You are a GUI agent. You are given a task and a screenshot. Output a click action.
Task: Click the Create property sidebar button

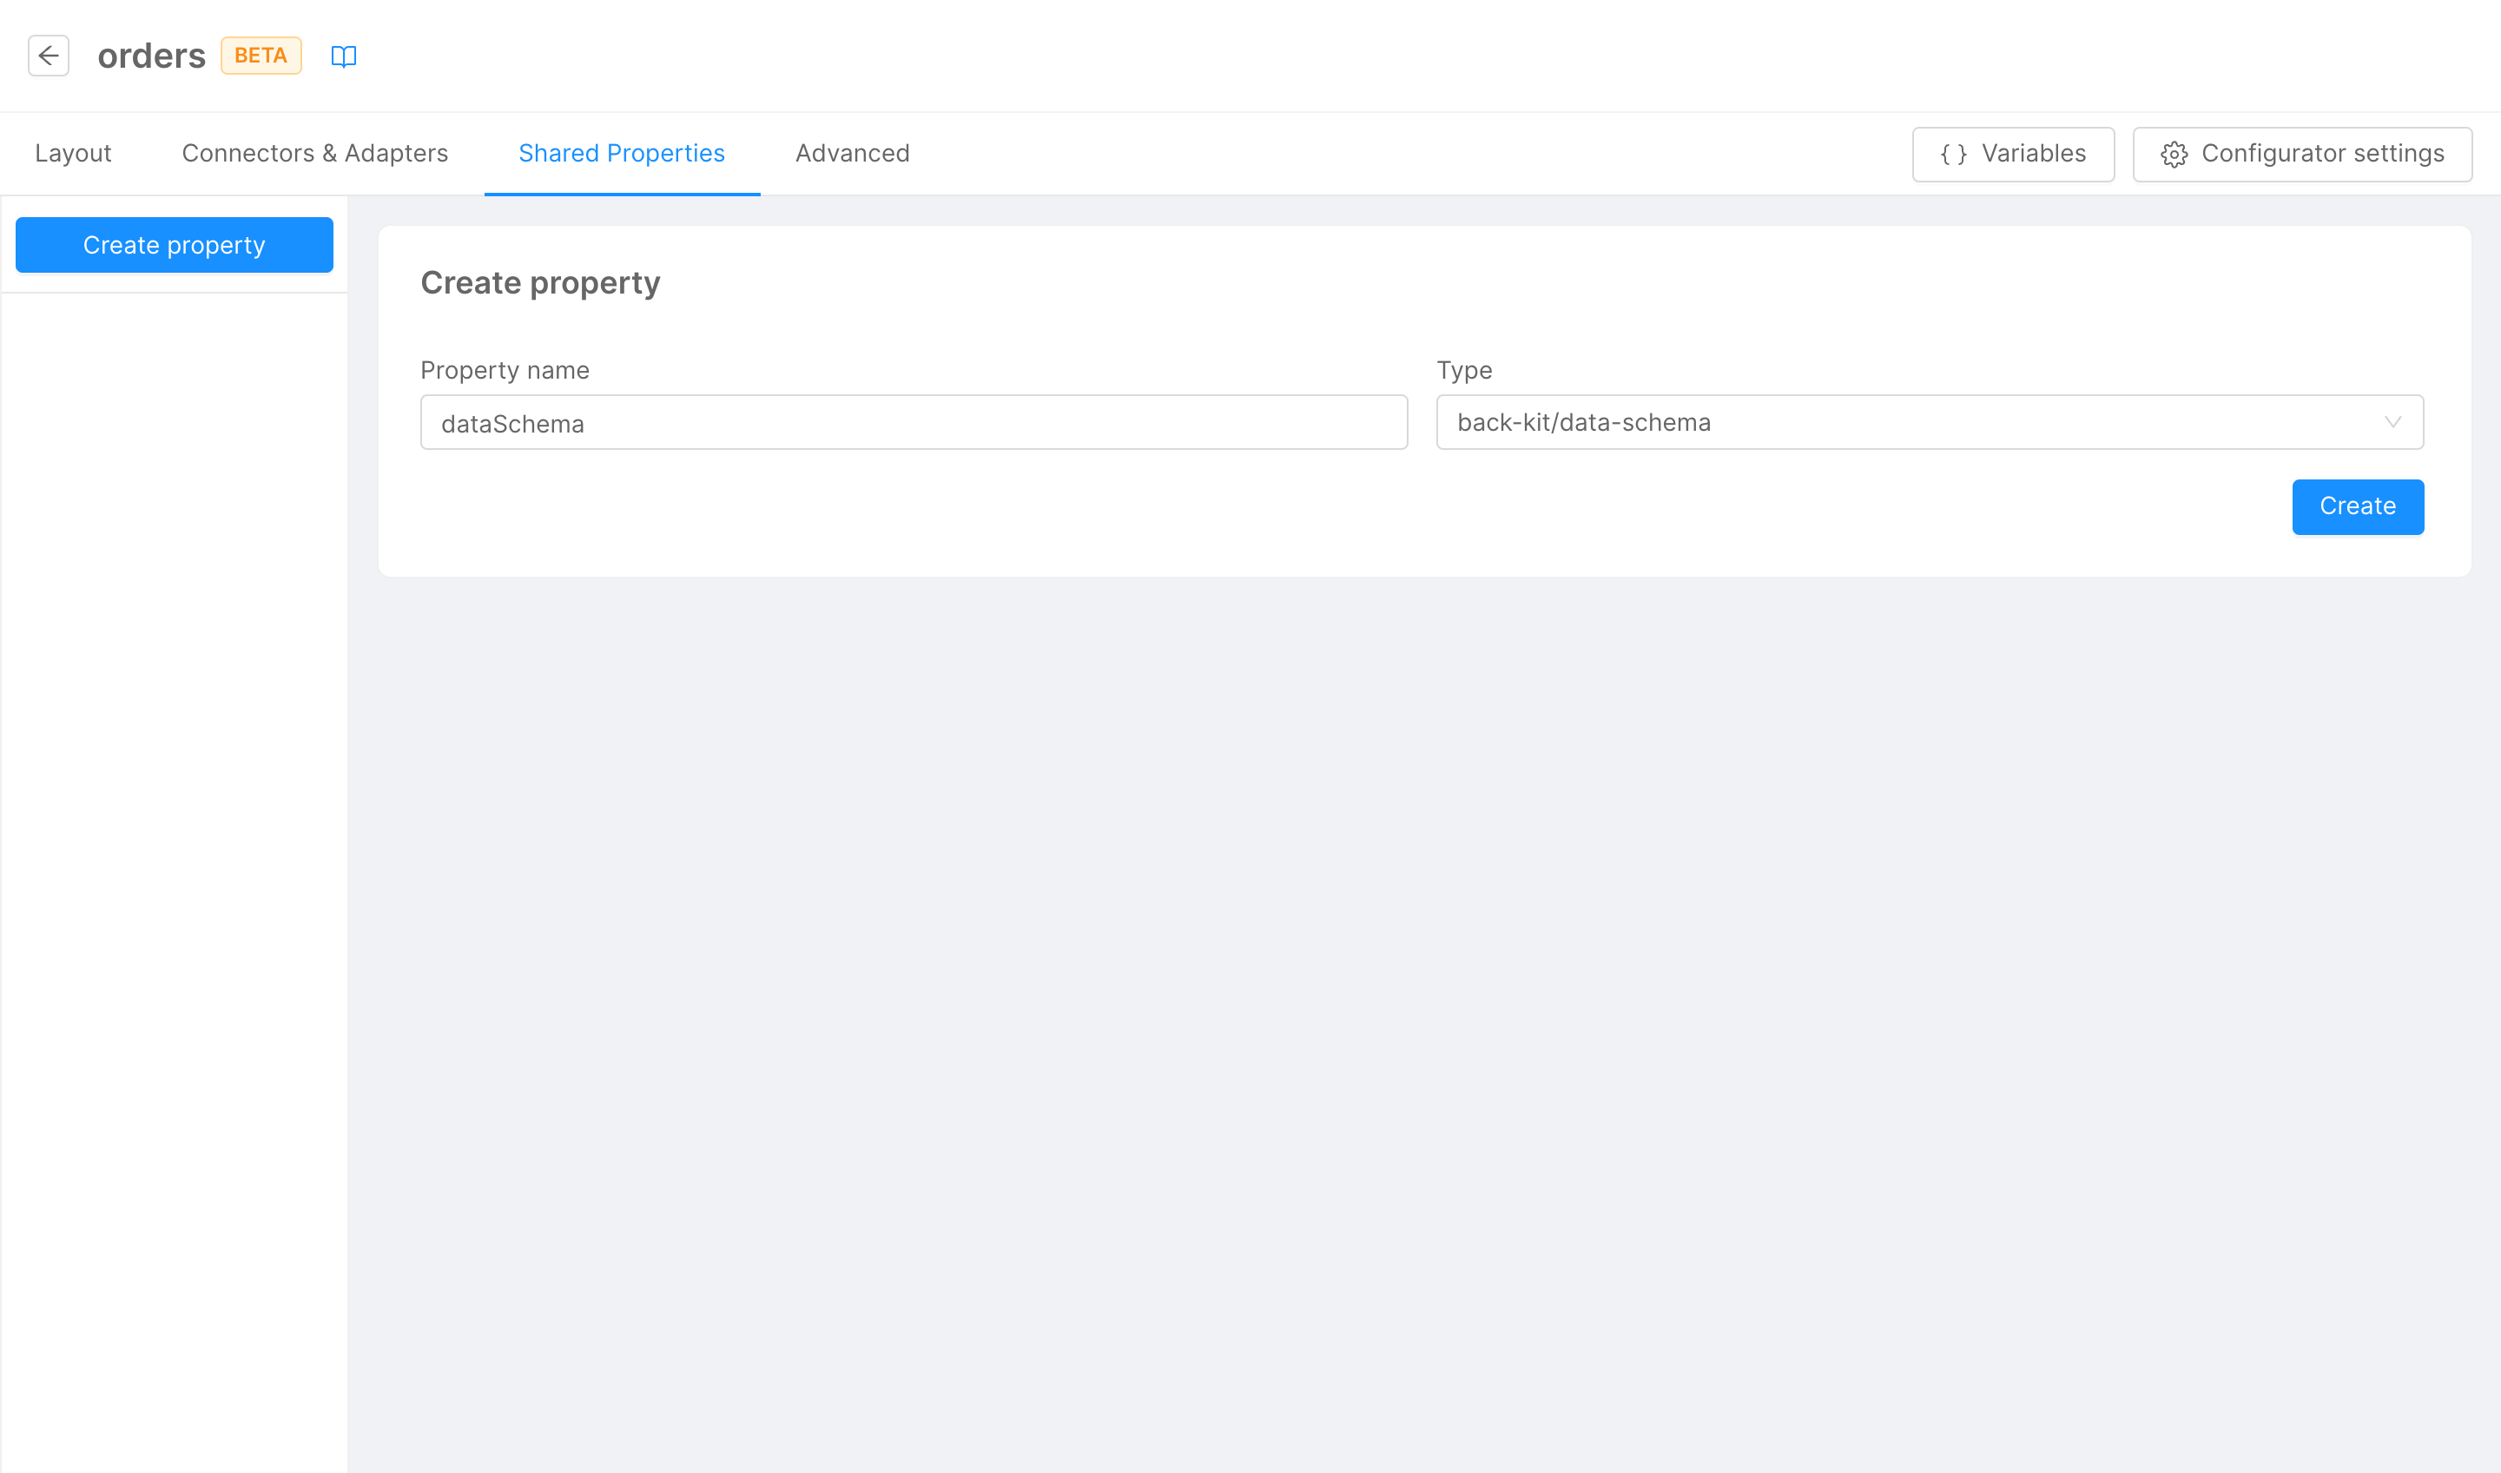tap(174, 244)
